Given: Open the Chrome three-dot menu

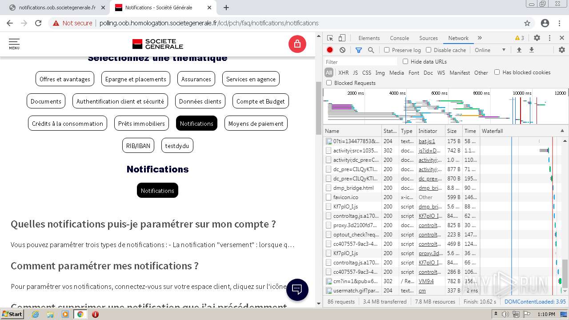Looking at the screenshot, I should [x=560, y=23].
